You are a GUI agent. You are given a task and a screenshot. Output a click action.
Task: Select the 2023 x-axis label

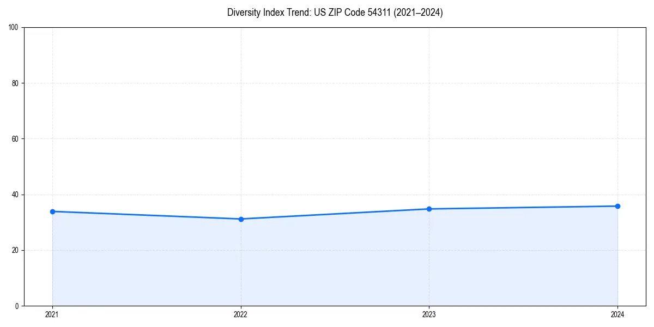(x=429, y=314)
